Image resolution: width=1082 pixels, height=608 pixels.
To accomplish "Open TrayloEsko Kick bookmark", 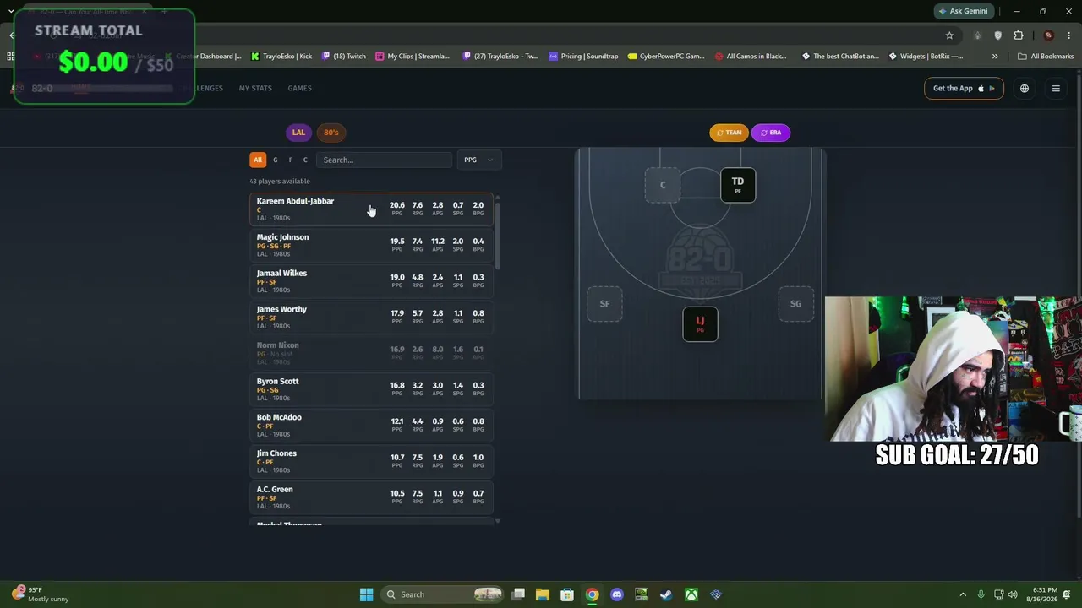I will coord(281,57).
